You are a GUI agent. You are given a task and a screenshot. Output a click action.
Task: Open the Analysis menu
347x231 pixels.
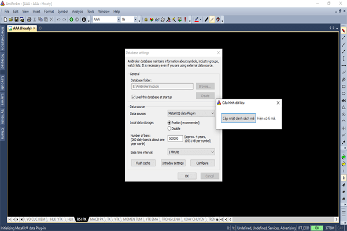(x=77, y=12)
